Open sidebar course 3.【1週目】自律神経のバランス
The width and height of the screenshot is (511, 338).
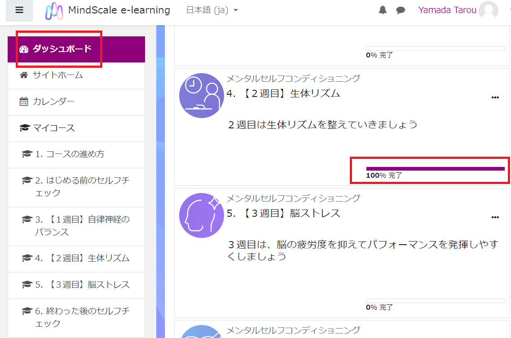click(76, 226)
